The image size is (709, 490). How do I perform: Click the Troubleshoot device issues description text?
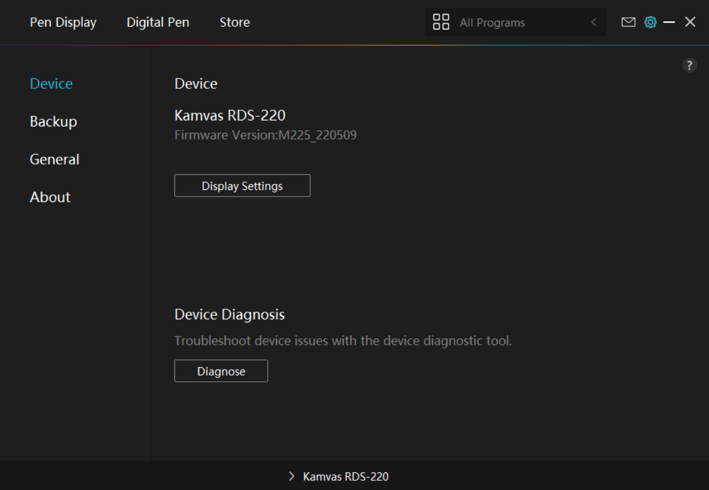pyautogui.click(x=343, y=341)
